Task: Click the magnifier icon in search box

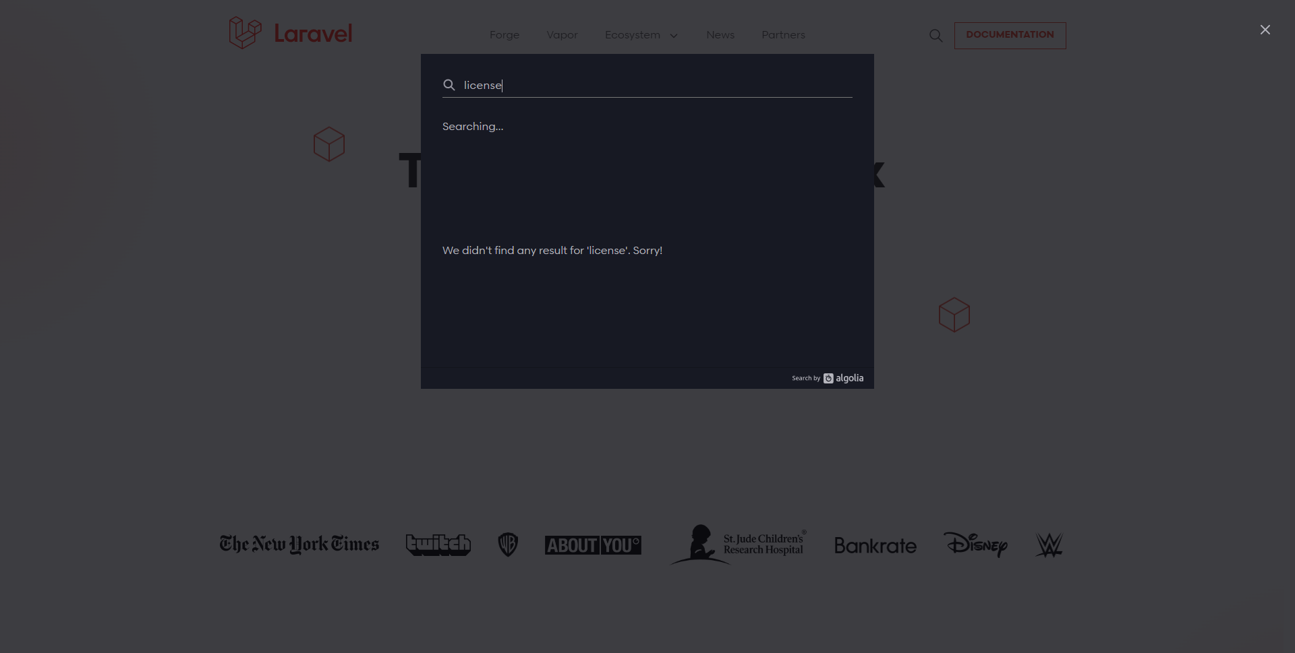Action: 449,85
